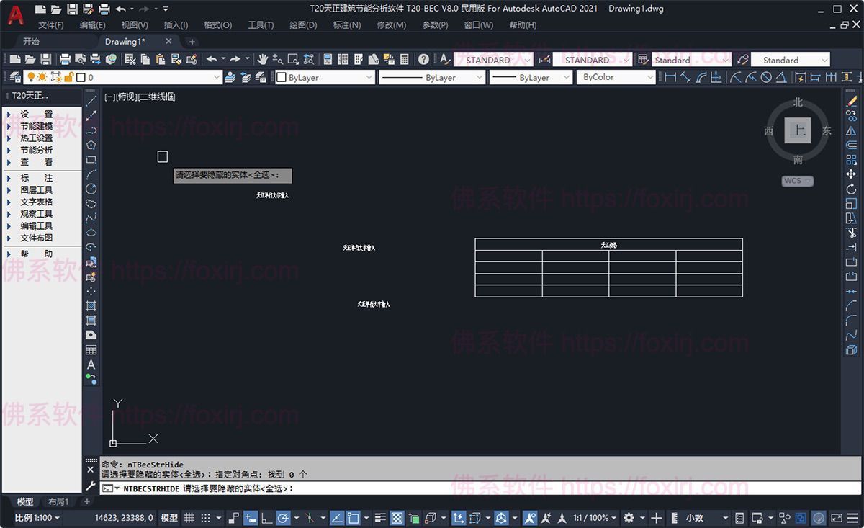Open the 文字表格 panel item

(36, 202)
